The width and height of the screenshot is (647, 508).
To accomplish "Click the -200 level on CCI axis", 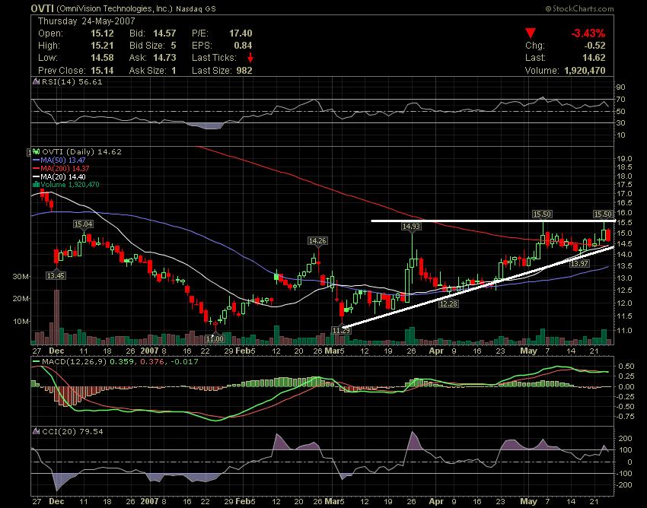I will [x=624, y=485].
